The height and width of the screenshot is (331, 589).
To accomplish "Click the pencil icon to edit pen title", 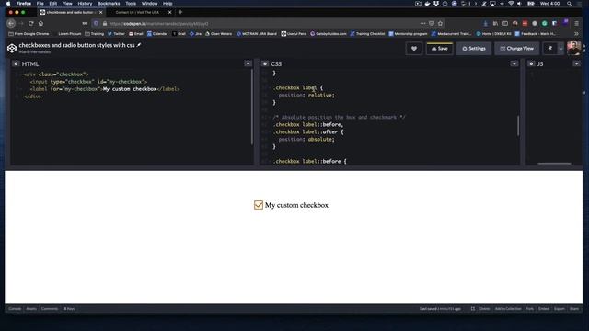I will click(x=139, y=45).
